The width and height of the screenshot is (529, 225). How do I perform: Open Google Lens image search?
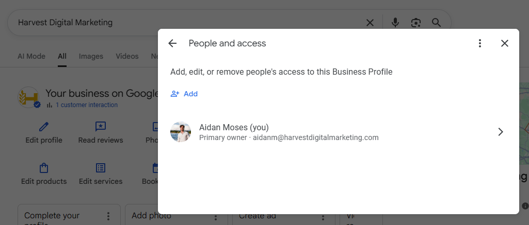tap(416, 23)
